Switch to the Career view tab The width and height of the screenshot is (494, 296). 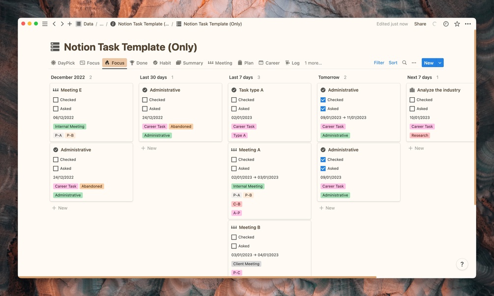[269, 63]
